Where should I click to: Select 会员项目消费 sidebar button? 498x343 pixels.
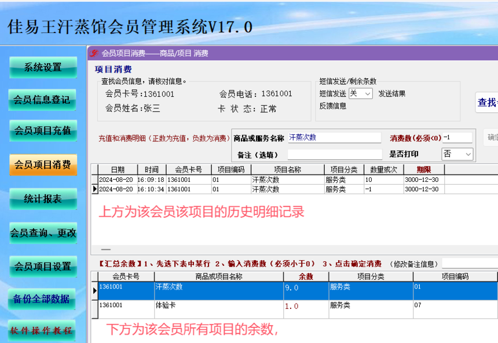[x=43, y=165]
